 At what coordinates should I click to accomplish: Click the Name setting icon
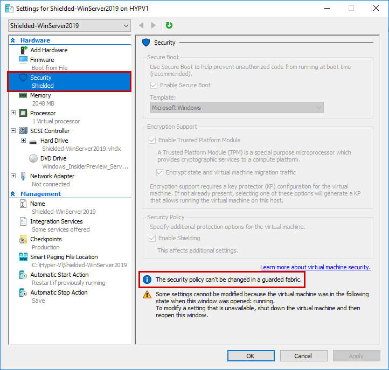pos(23,204)
